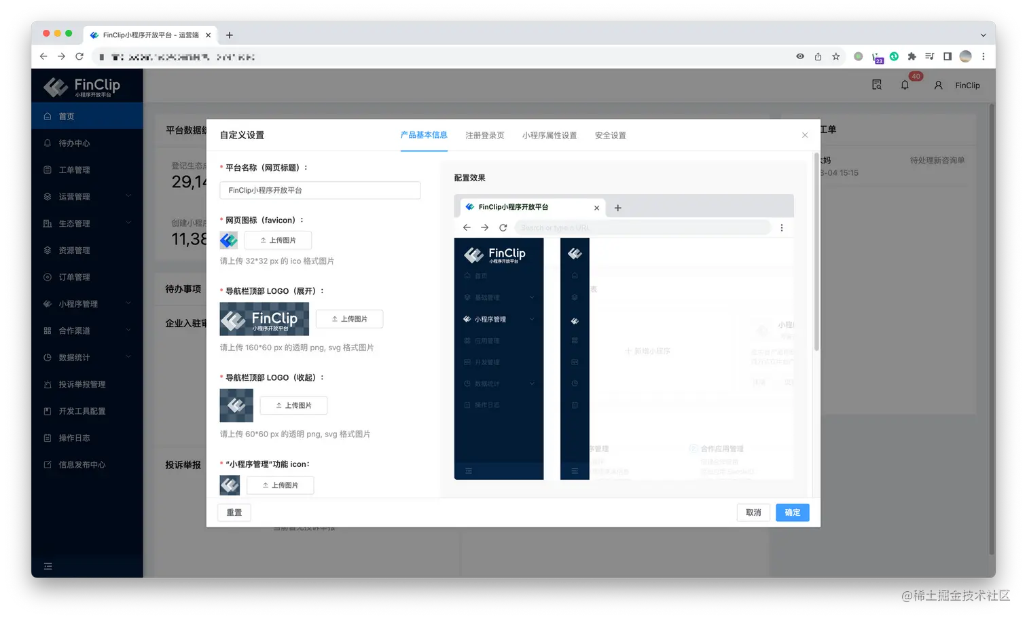Image resolution: width=1027 pixels, height=619 pixels.
Task: Open the browser side panel icon
Action: [948, 57]
